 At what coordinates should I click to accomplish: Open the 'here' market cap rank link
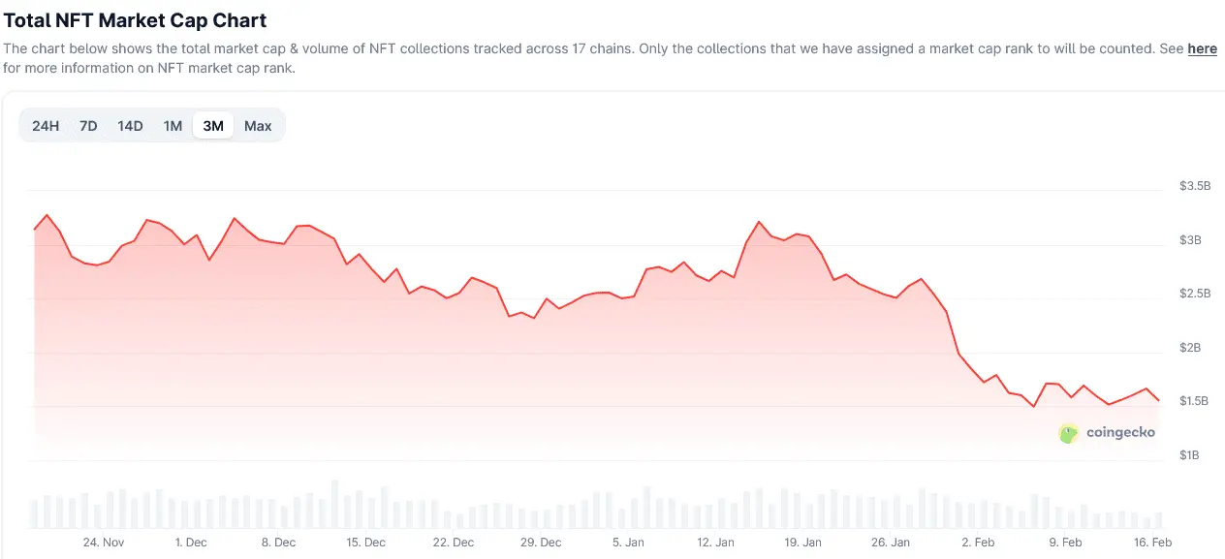(1202, 48)
